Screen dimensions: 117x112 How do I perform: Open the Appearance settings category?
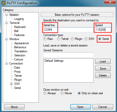pyautogui.click(x=22, y=43)
